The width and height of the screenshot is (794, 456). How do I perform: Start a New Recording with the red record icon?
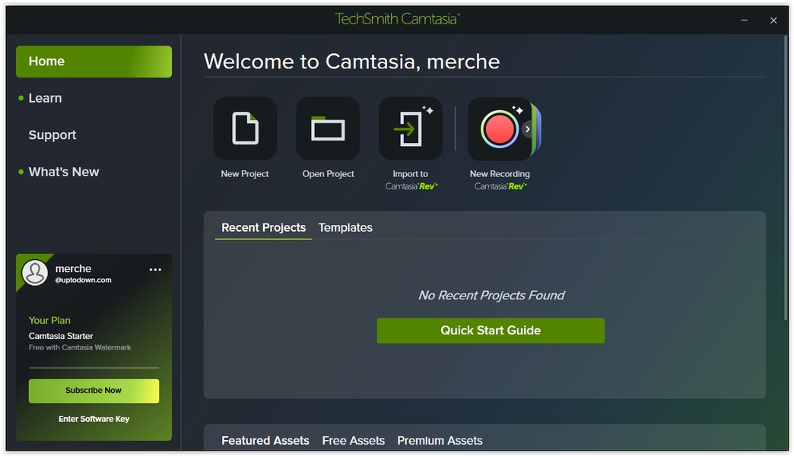tap(499, 129)
